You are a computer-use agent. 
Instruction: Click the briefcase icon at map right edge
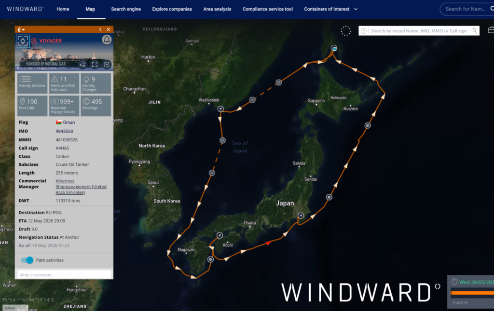point(491,30)
